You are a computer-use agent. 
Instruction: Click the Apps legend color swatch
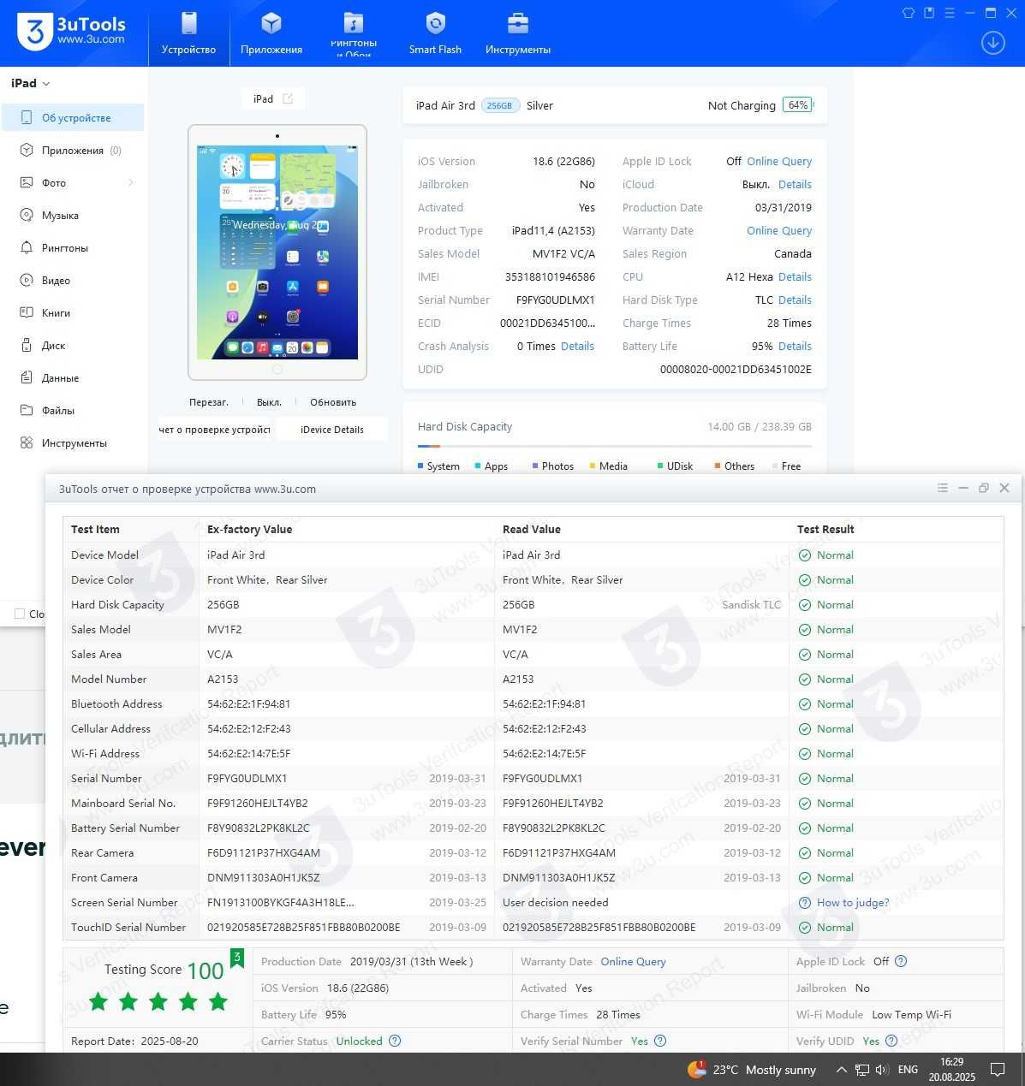click(478, 466)
